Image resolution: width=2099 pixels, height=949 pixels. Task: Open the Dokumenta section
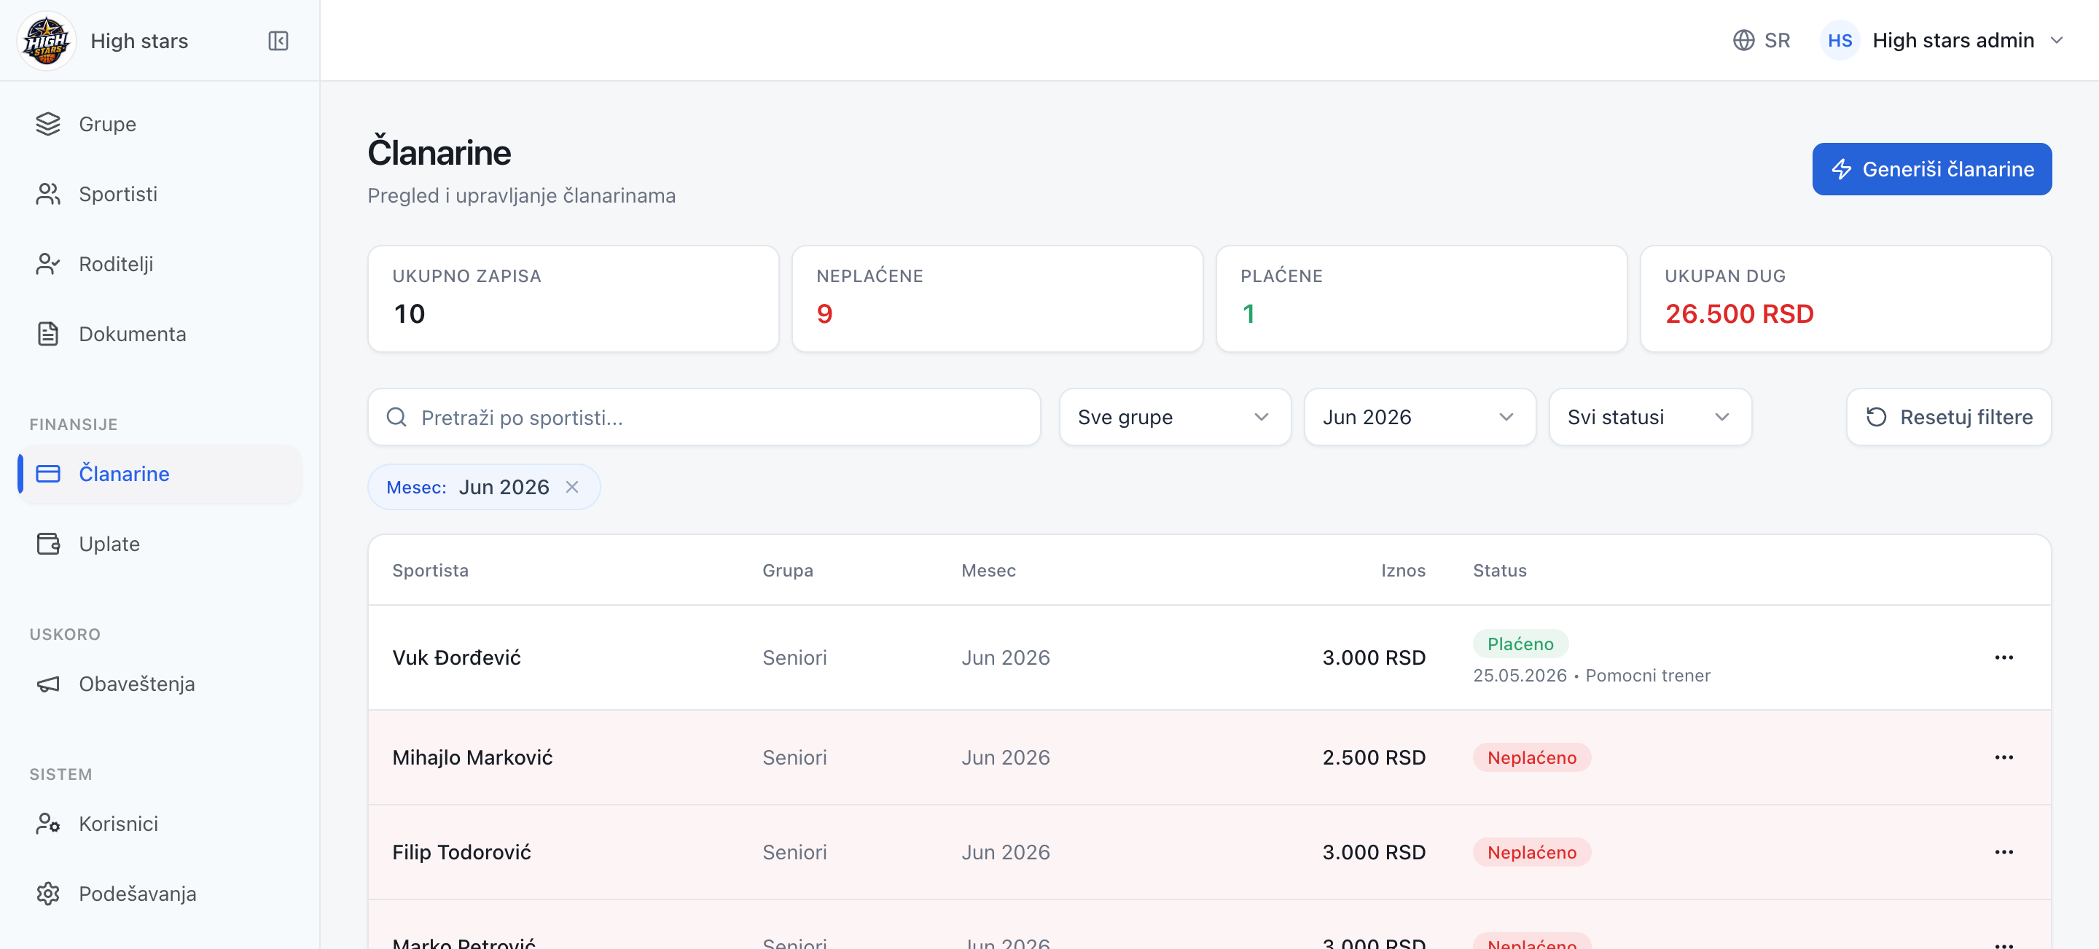tap(160, 334)
